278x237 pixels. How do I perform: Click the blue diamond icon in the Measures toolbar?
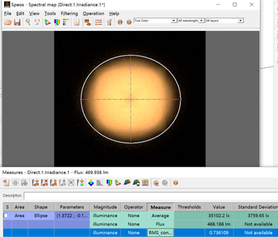tap(91, 183)
